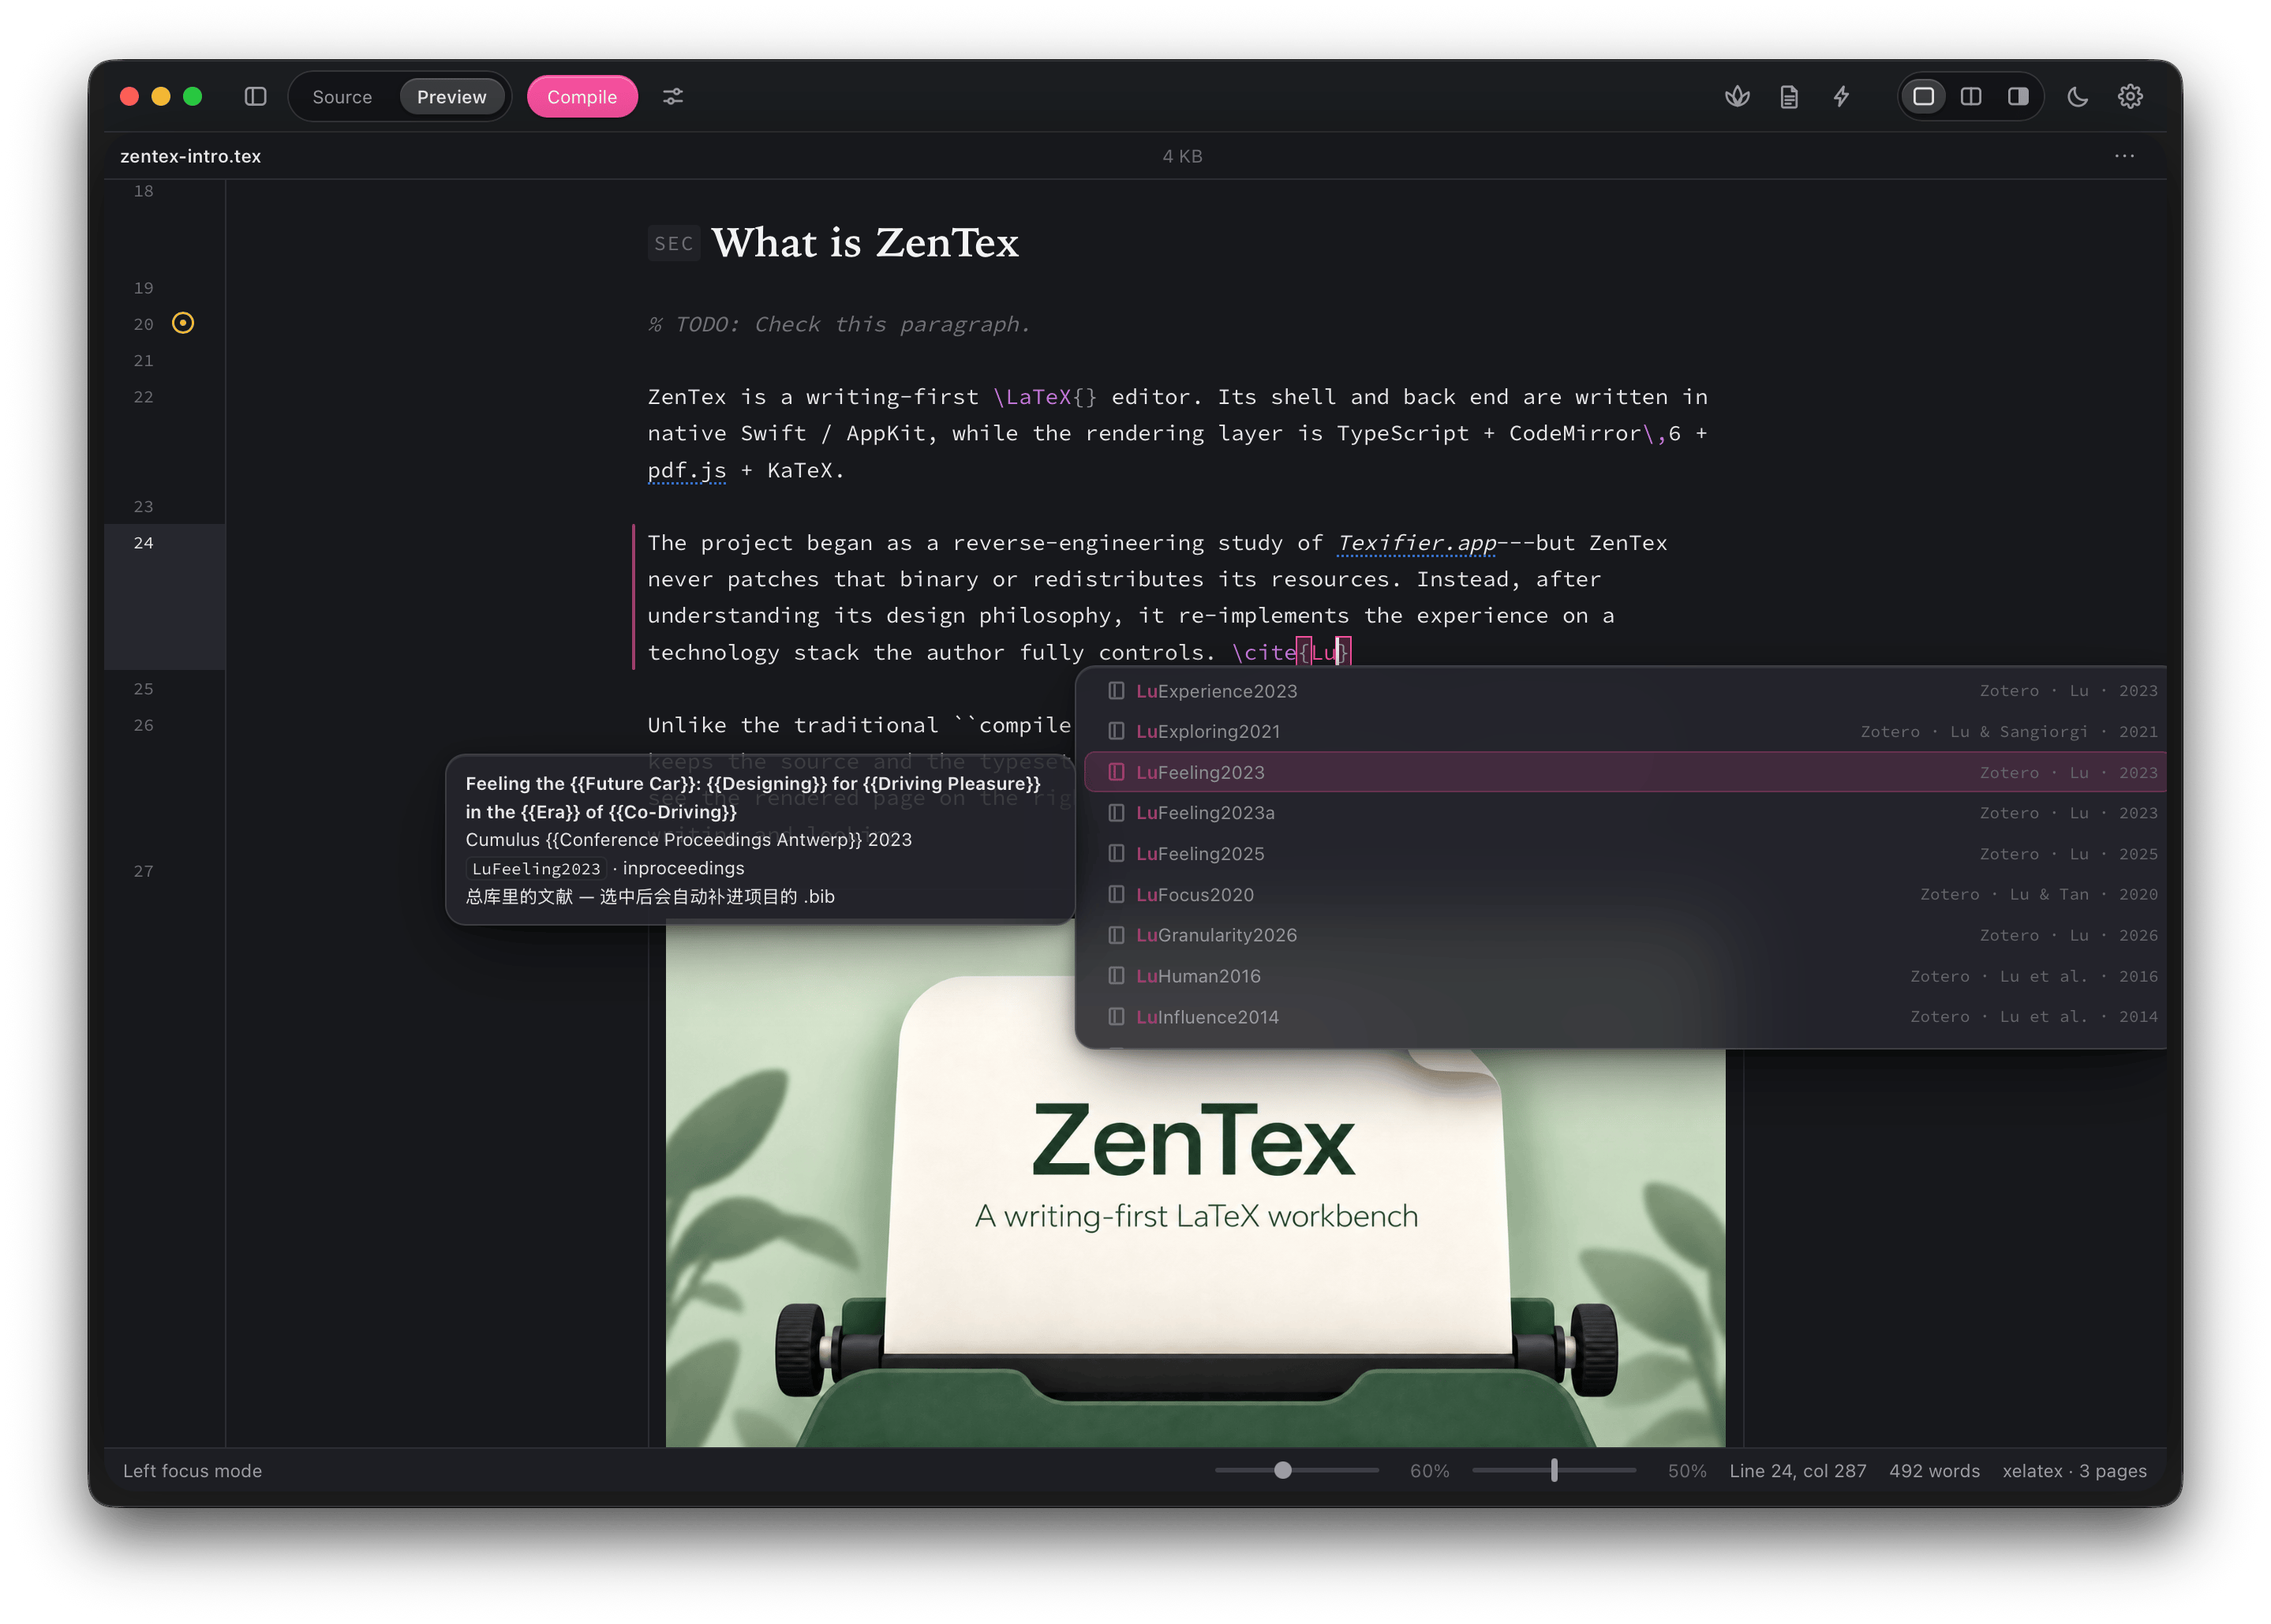Image resolution: width=2271 pixels, height=1624 pixels.
Task: Click the lotus zen mode icon
Action: [1737, 97]
